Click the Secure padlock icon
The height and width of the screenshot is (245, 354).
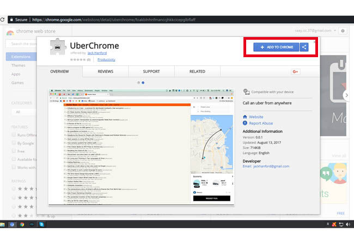pos(11,20)
